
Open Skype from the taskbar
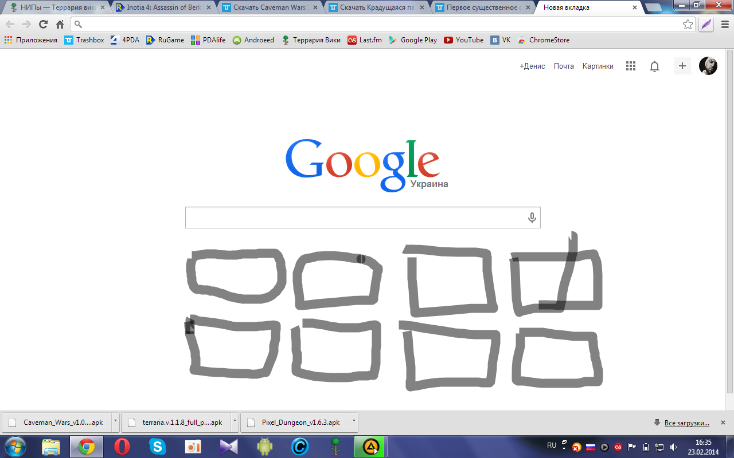157,447
